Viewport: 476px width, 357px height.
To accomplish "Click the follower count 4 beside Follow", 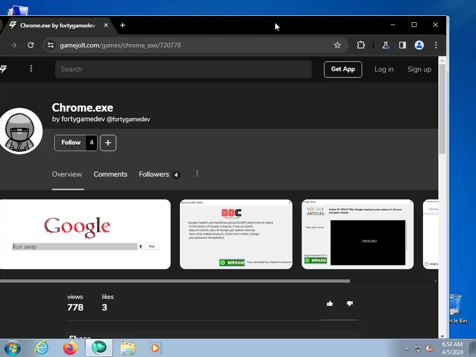I will (x=92, y=143).
